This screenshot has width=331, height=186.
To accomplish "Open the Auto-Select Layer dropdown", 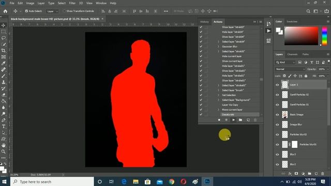I will pyautogui.click(x=52, y=11).
